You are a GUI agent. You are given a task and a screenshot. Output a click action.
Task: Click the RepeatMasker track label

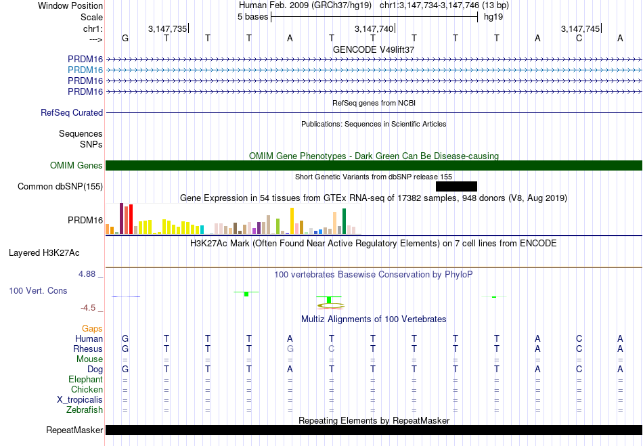click(x=74, y=430)
